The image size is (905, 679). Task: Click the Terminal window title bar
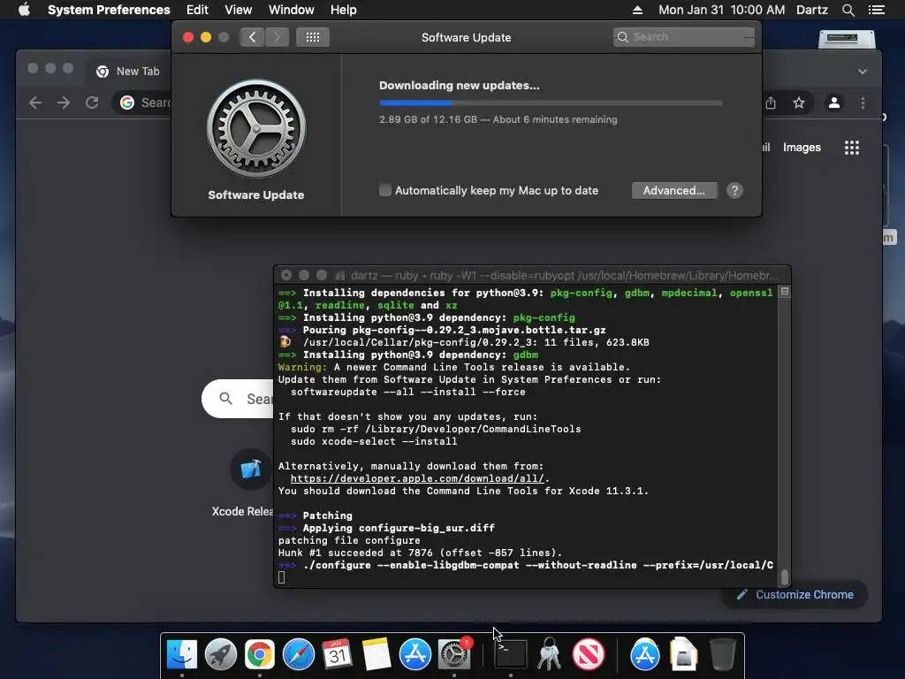tap(531, 276)
